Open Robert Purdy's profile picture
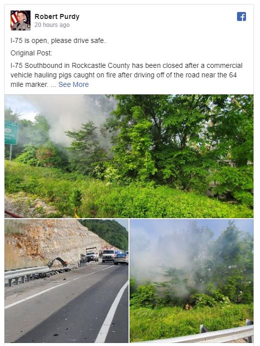Image resolution: width=260 pixels, height=346 pixels. [20, 20]
